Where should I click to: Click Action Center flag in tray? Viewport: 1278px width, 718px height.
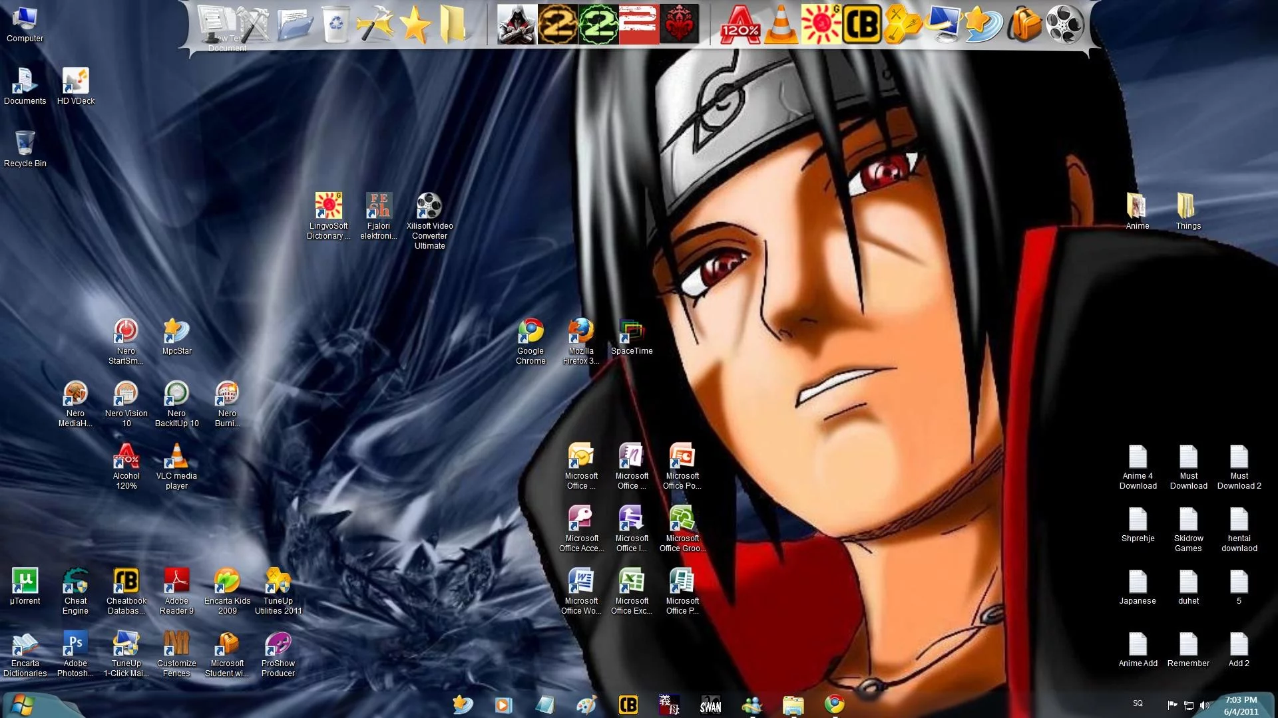(1172, 705)
